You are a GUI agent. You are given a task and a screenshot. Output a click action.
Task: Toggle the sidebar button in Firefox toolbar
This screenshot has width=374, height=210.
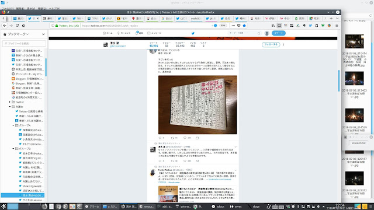pyautogui.click(x=279, y=26)
